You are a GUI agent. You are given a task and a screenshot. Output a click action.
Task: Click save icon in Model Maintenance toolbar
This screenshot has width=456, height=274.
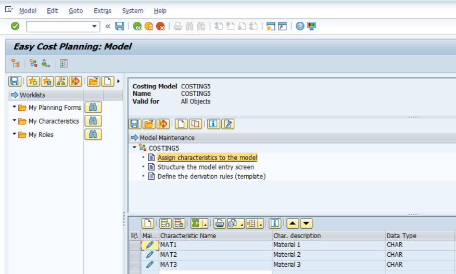(135, 124)
